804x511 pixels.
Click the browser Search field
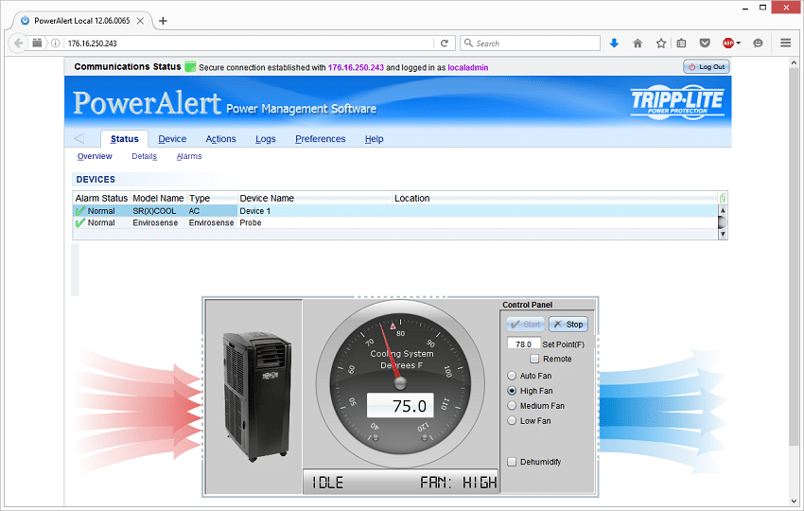(x=531, y=44)
